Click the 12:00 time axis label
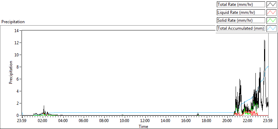The height and width of the screenshot is (129, 278). 145,121
